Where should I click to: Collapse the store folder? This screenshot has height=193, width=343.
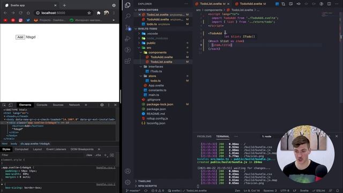[x=163, y=76]
